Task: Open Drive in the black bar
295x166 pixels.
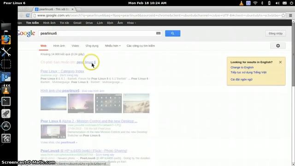Action: [x=89, y=23]
